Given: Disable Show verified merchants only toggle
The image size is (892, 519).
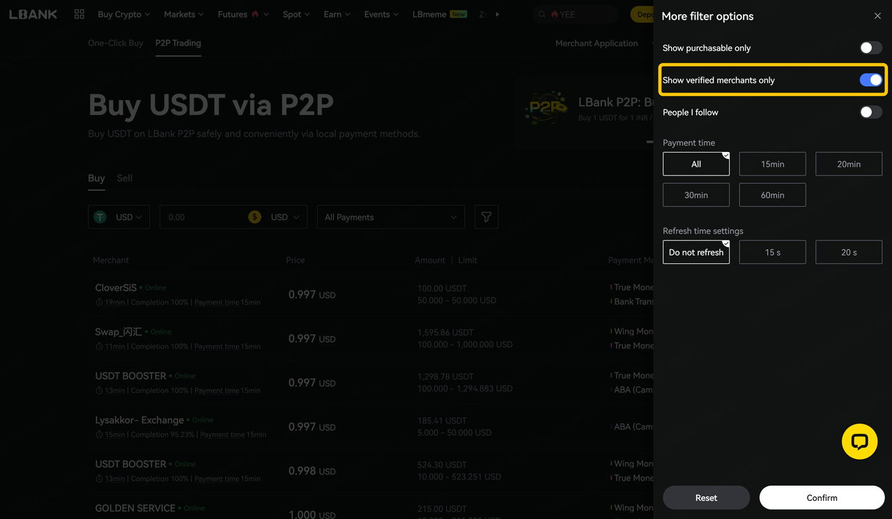Looking at the screenshot, I should click(x=870, y=80).
